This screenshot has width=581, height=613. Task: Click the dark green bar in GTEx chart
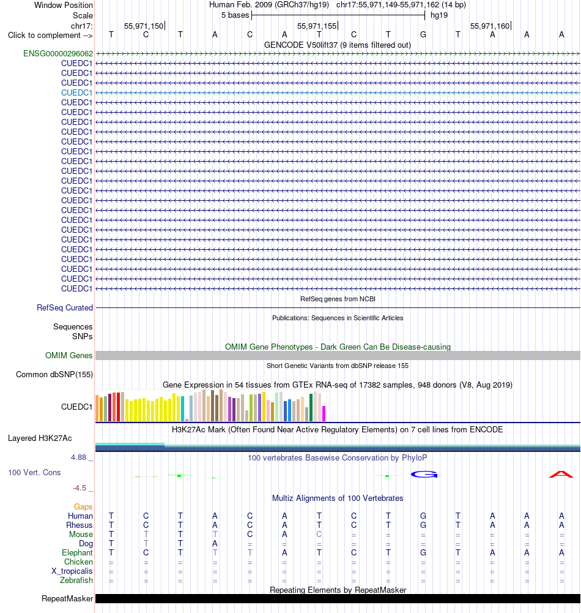pos(311,407)
